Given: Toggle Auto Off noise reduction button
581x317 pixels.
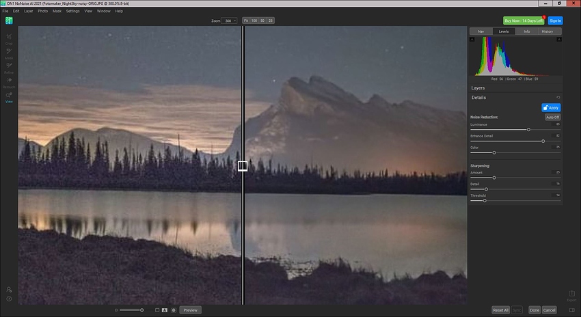Looking at the screenshot, I should 552,117.
